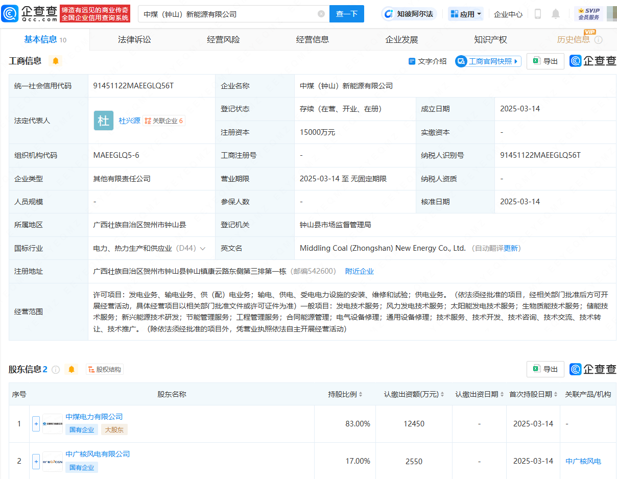Screen dimensions: 617x479
Task: Expand 中煤电力有限公司 shareholder row
Action: pos(36,424)
